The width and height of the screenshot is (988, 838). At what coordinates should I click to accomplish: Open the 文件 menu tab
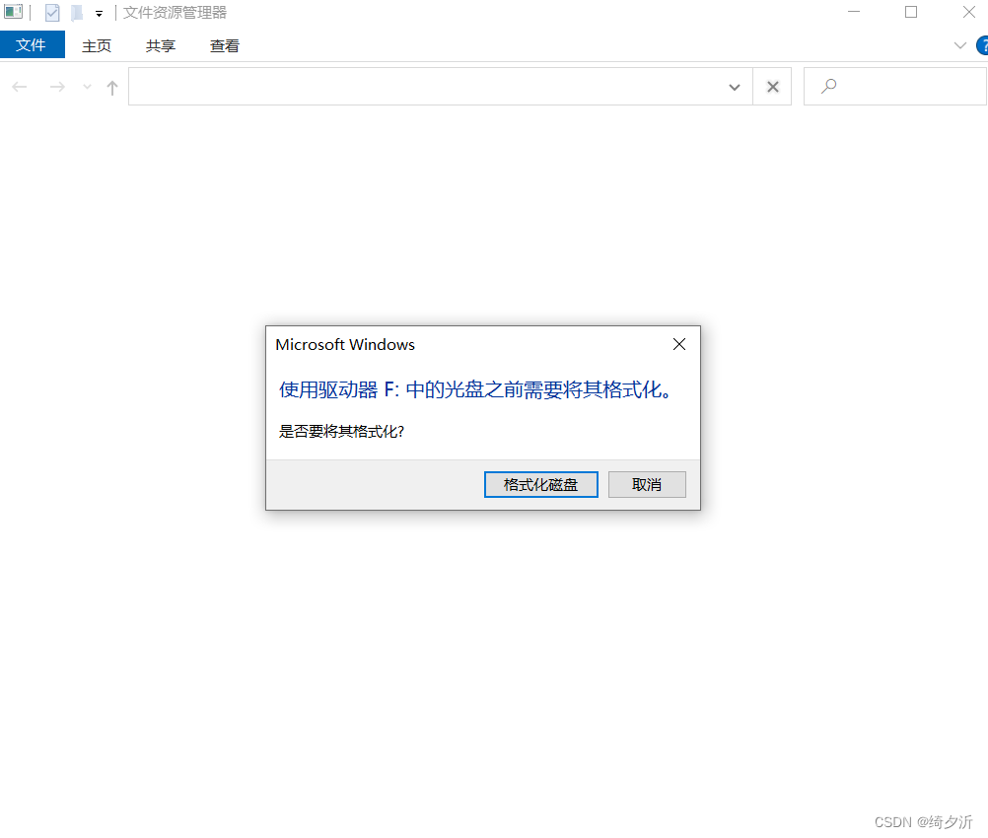point(32,44)
